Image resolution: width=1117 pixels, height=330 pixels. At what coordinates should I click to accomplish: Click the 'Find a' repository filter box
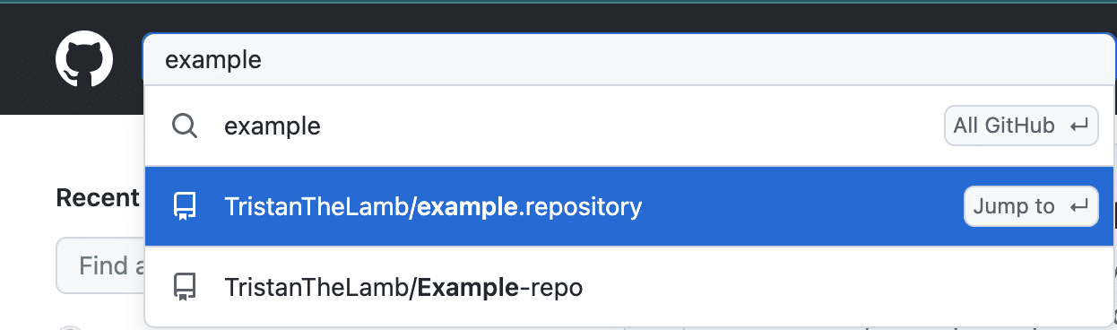point(100,265)
